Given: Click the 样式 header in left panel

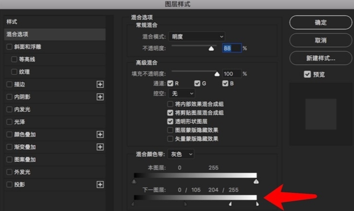Looking at the screenshot, I should pos(12,22).
